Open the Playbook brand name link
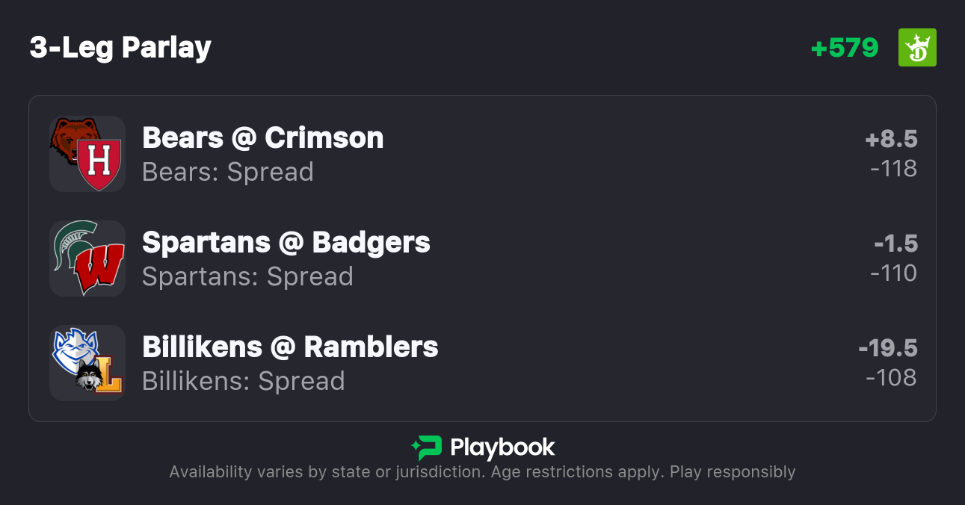965x505 pixels. [502, 447]
